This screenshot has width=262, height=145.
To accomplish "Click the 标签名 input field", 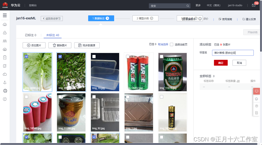I will [x=233, y=53].
